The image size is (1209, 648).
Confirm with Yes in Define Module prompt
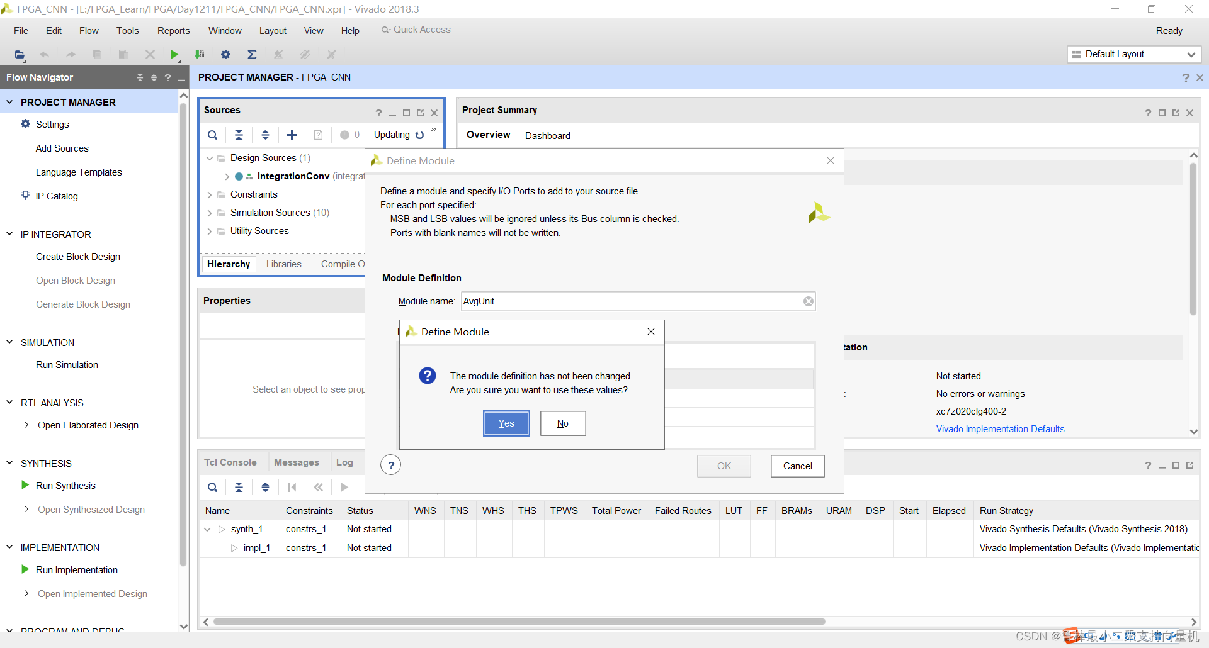pos(506,423)
